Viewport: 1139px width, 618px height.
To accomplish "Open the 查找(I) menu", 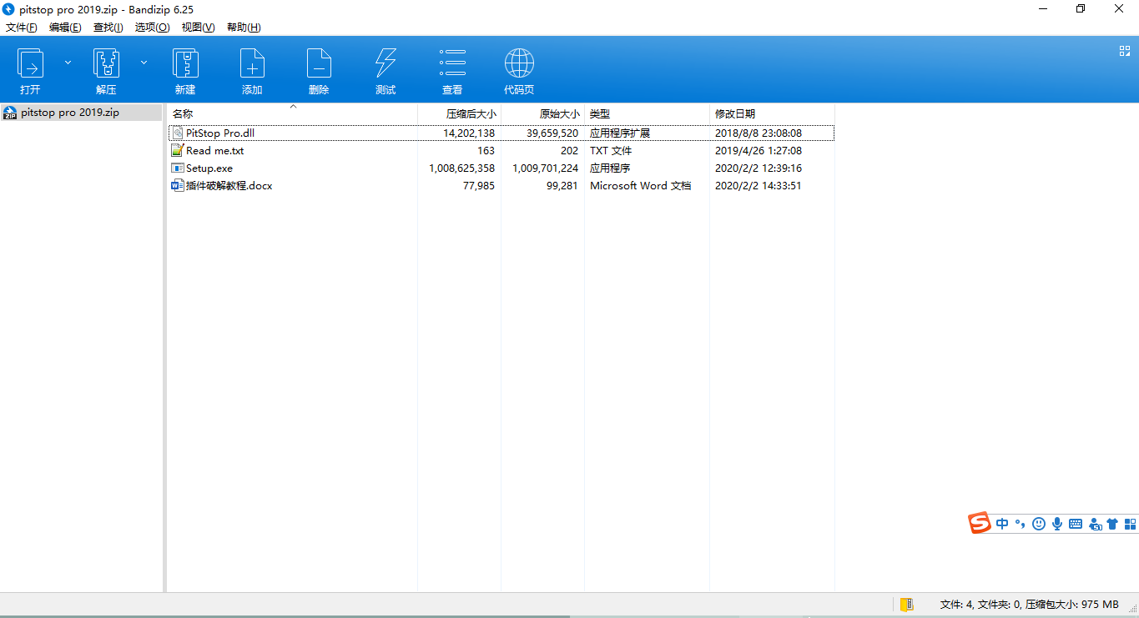I will (108, 28).
